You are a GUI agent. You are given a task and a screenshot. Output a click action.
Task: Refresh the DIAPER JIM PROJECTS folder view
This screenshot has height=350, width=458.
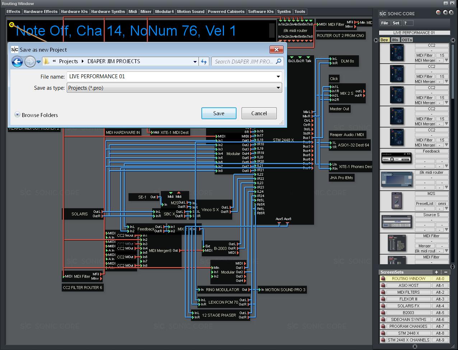(x=204, y=61)
